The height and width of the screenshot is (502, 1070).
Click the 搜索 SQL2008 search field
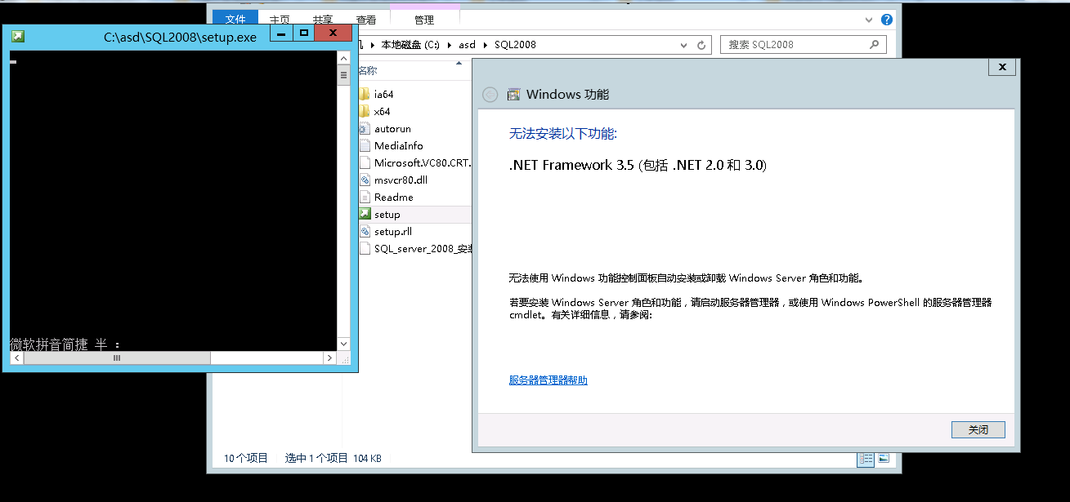(793, 45)
